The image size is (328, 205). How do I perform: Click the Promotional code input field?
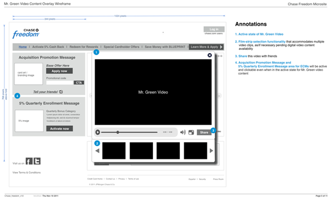60,83
